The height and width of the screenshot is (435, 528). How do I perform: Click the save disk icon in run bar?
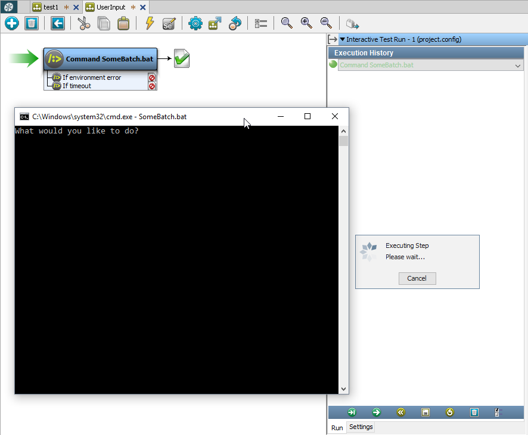(x=425, y=412)
